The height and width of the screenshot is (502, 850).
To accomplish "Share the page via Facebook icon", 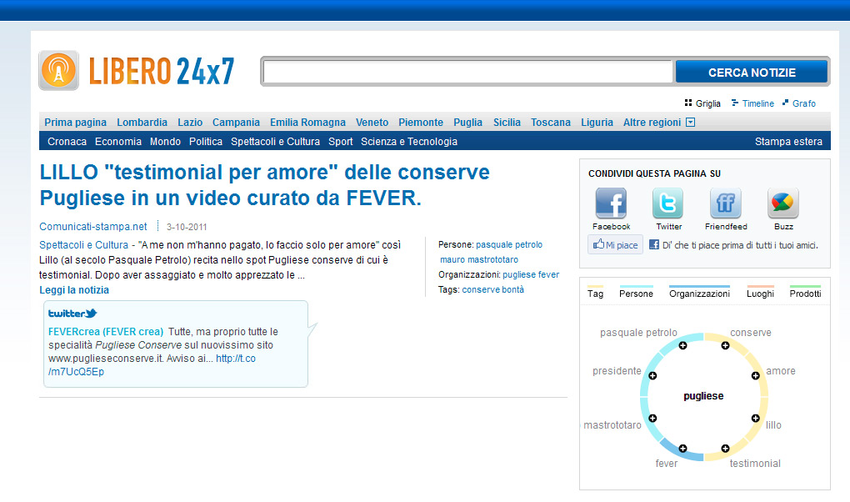I will [611, 203].
